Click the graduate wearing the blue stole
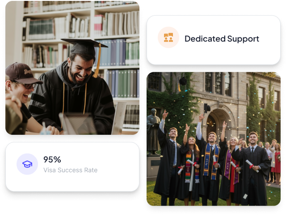 tap(211, 164)
